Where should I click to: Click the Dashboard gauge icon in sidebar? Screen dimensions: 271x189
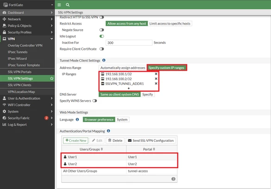(x=4, y=12)
